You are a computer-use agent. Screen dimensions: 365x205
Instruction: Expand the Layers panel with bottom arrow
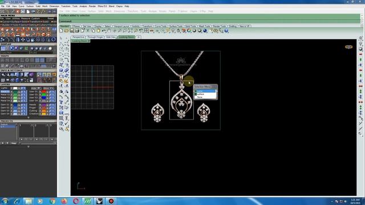point(29,117)
